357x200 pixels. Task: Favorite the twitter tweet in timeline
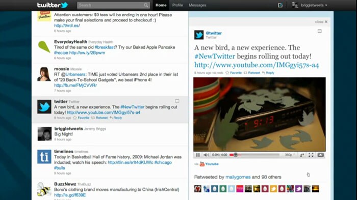click(x=81, y=118)
